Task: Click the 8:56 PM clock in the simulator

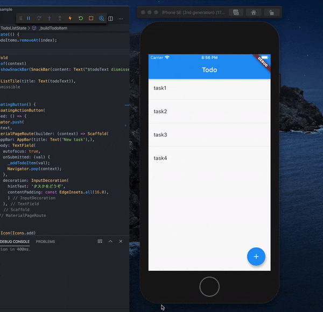Action: (x=209, y=57)
